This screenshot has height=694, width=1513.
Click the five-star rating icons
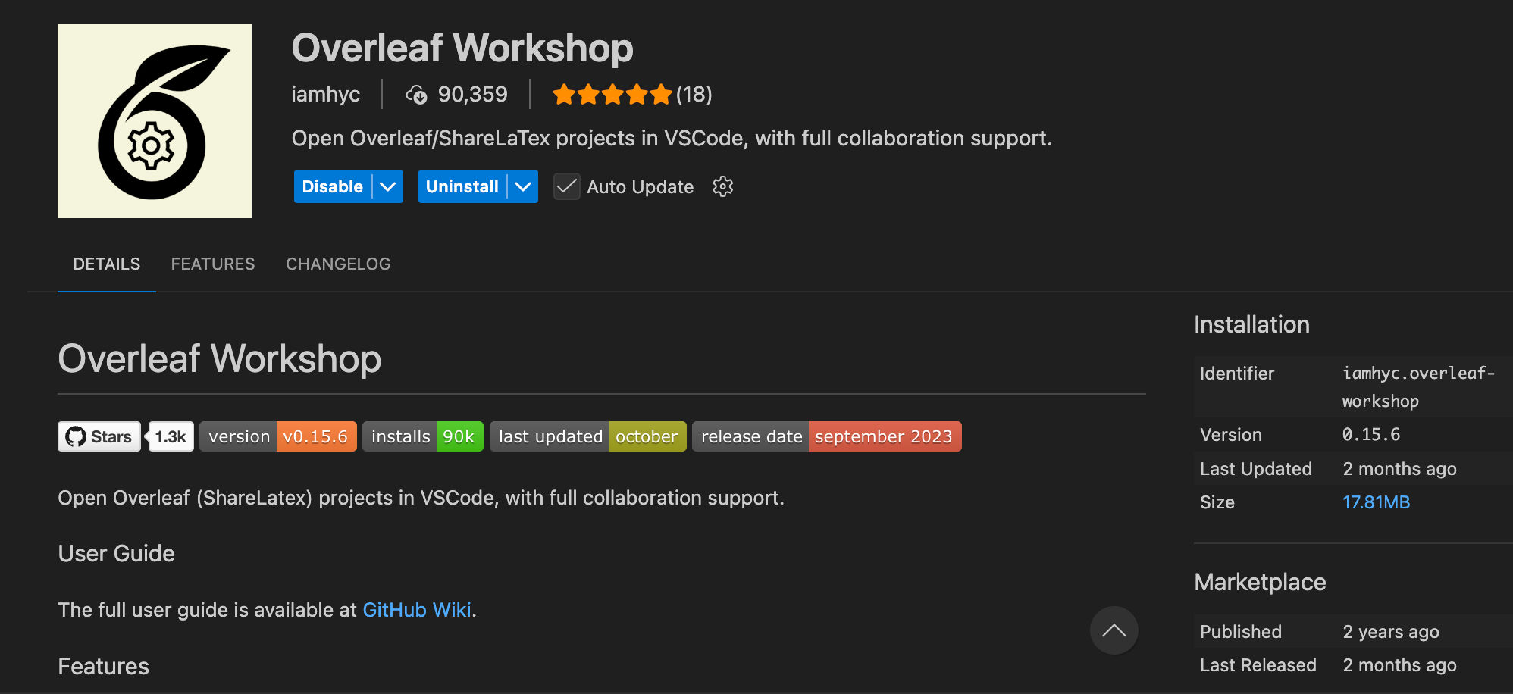click(x=612, y=95)
